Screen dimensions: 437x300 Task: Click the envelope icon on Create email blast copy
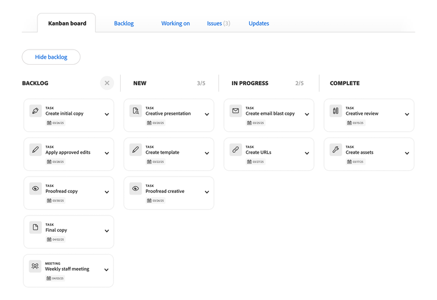(235, 111)
